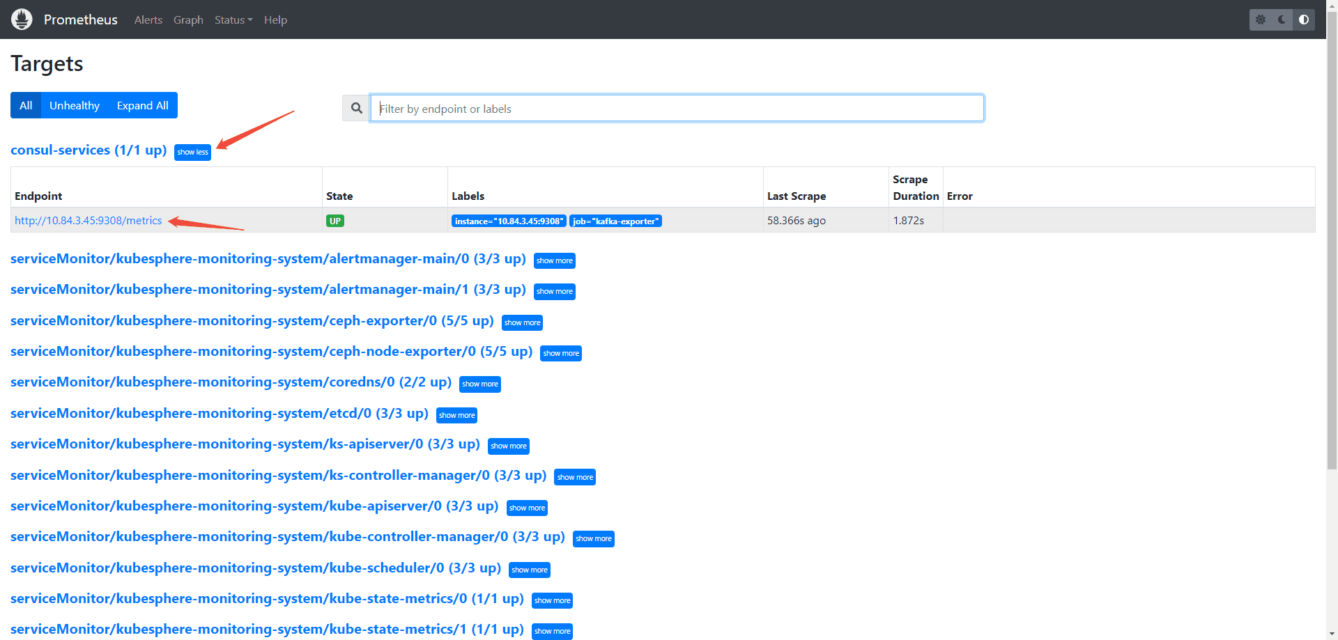The image size is (1338, 640).
Task: Click the State column header
Action: click(339, 196)
